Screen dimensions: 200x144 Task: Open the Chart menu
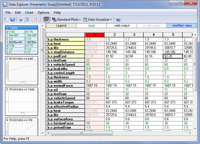point(29,13)
